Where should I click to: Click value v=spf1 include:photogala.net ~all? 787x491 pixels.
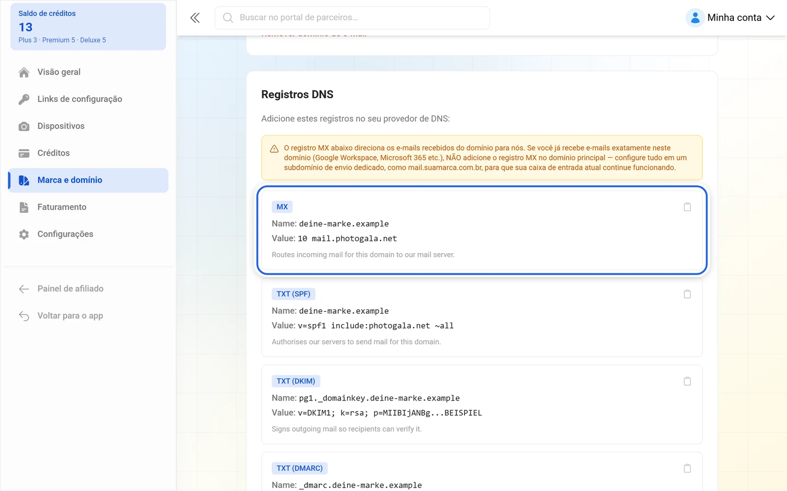[375, 326]
